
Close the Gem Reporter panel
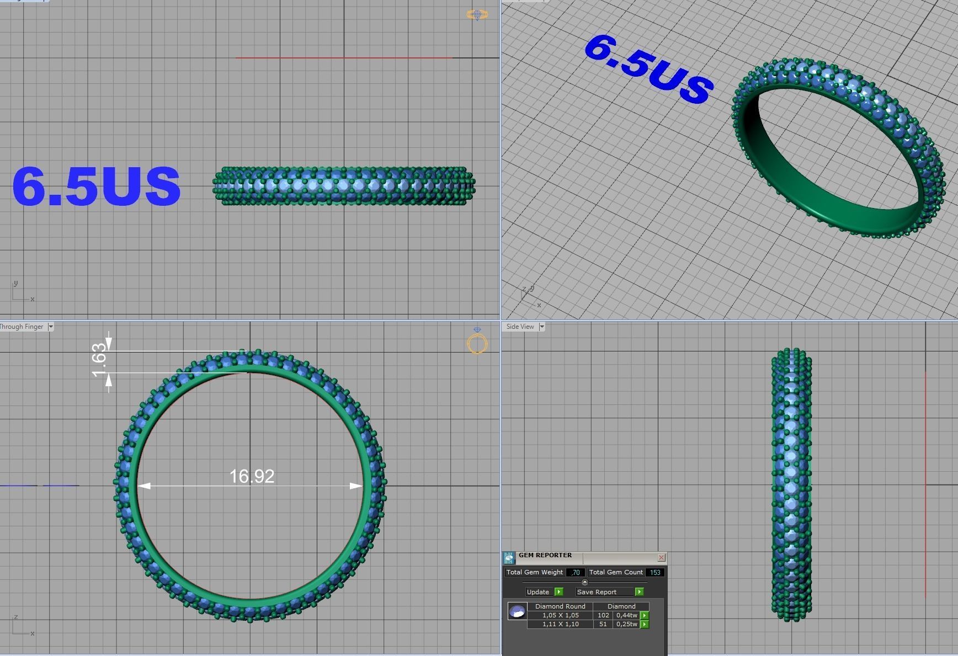661,557
